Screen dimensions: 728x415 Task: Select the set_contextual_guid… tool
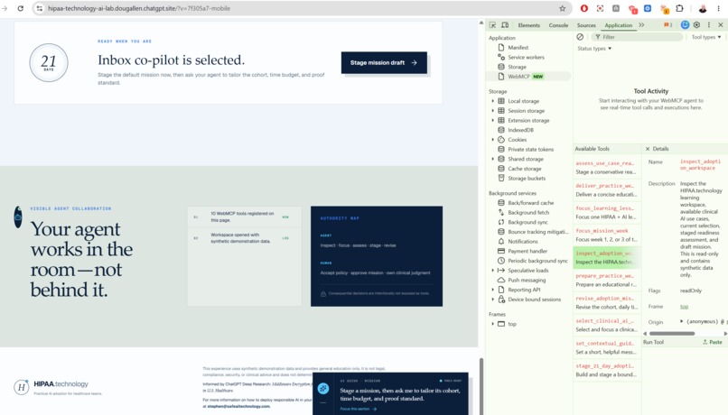[x=606, y=347]
